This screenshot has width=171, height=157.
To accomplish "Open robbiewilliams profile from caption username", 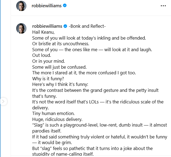I will [47, 26].
